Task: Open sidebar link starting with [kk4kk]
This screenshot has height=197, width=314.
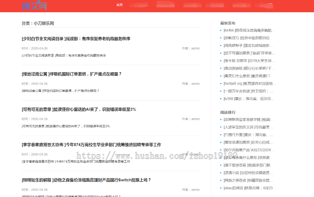Action: tap(249, 30)
